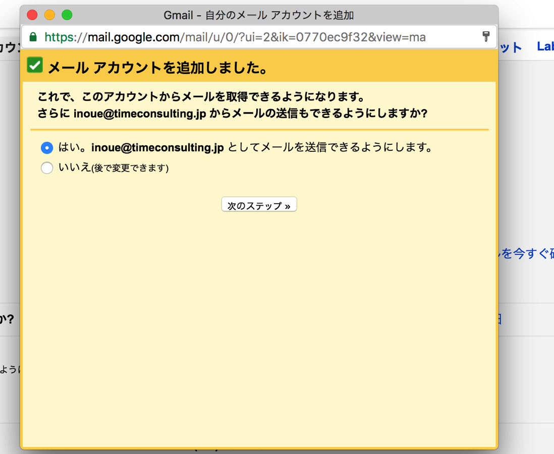The height and width of the screenshot is (454, 554).
Task: Click question text 'さらに inoue@timeconsulting.jp からメールの送信も…'
Action: tap(233, 113)
